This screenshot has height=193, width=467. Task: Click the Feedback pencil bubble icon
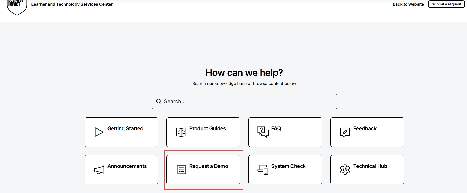(345, 132)
